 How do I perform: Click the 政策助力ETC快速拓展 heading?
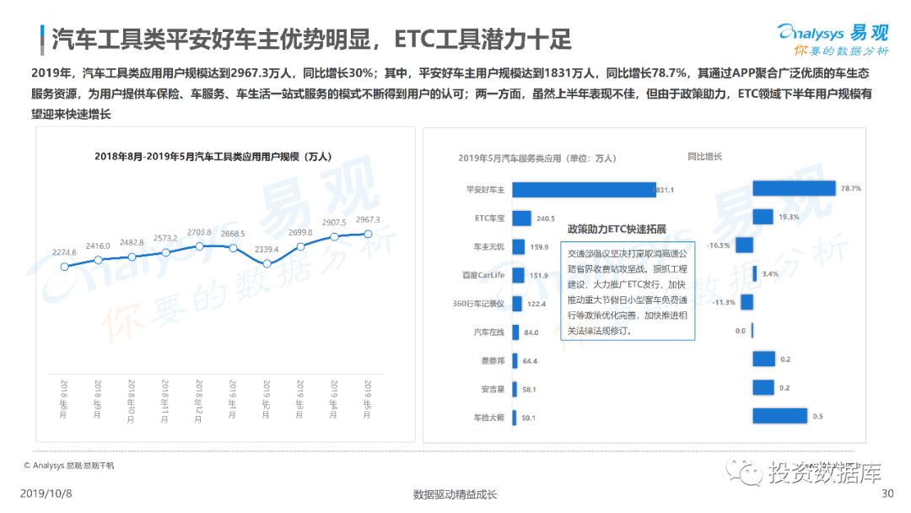coord(617,229)
